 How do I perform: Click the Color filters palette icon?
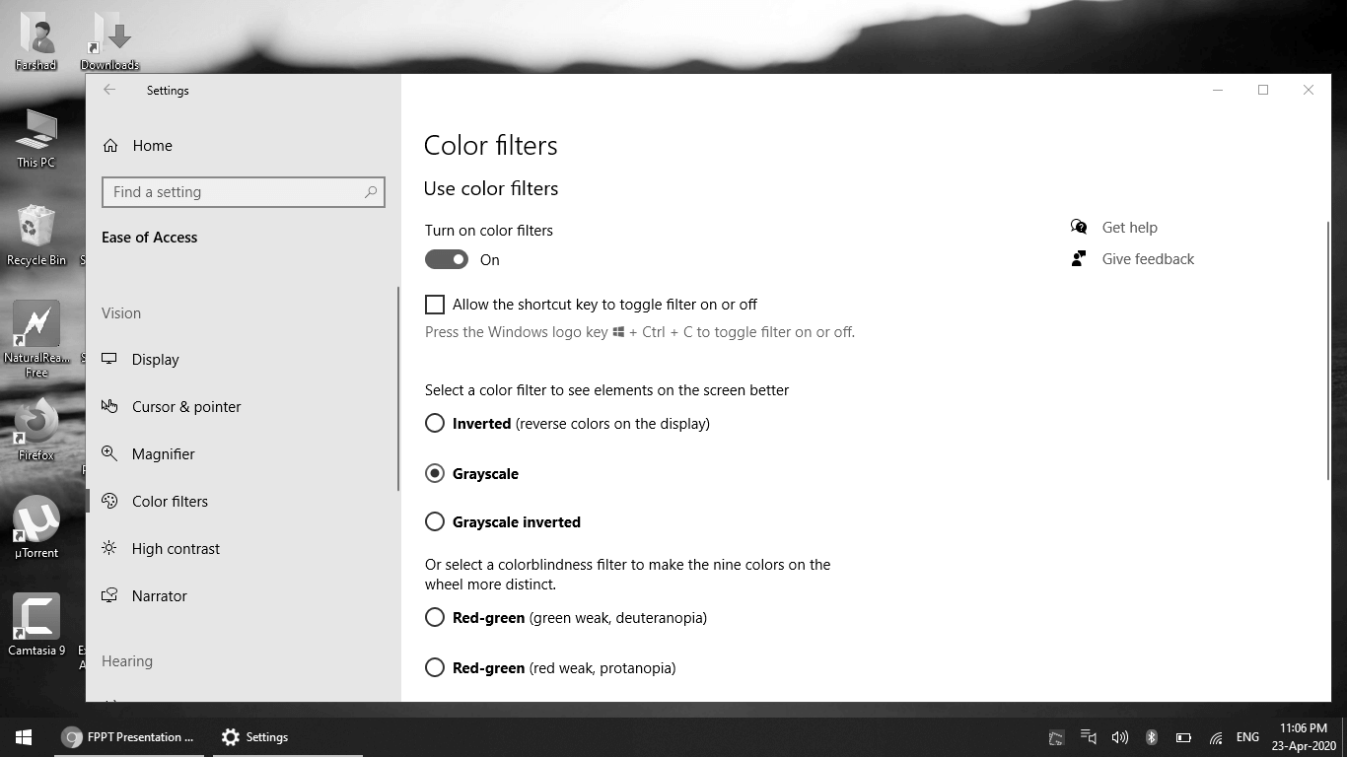tap(109, 501)
